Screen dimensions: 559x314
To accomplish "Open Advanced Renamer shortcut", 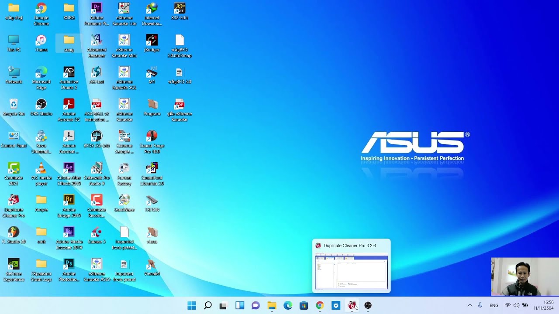I will point(97,46).
